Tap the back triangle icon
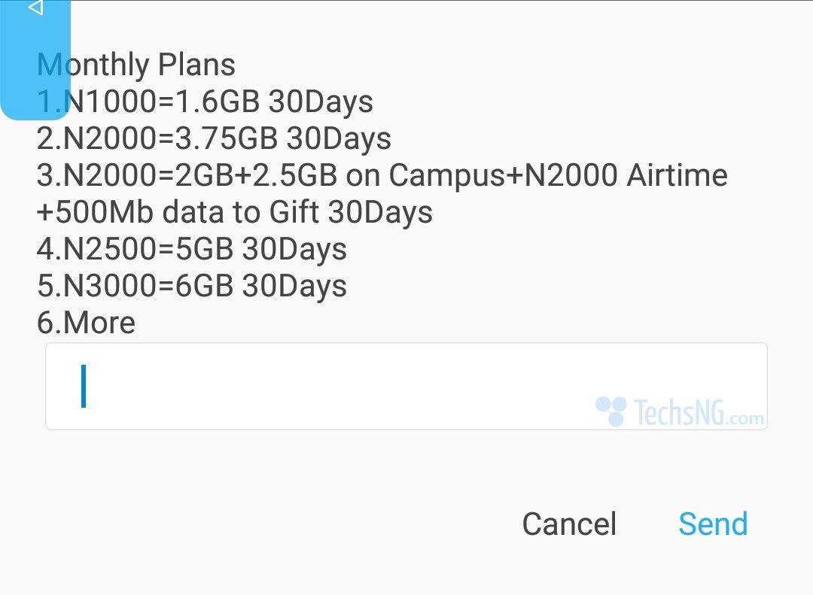Image resolution: width=813 pixels, height=595 pixels. coord(35,9)
